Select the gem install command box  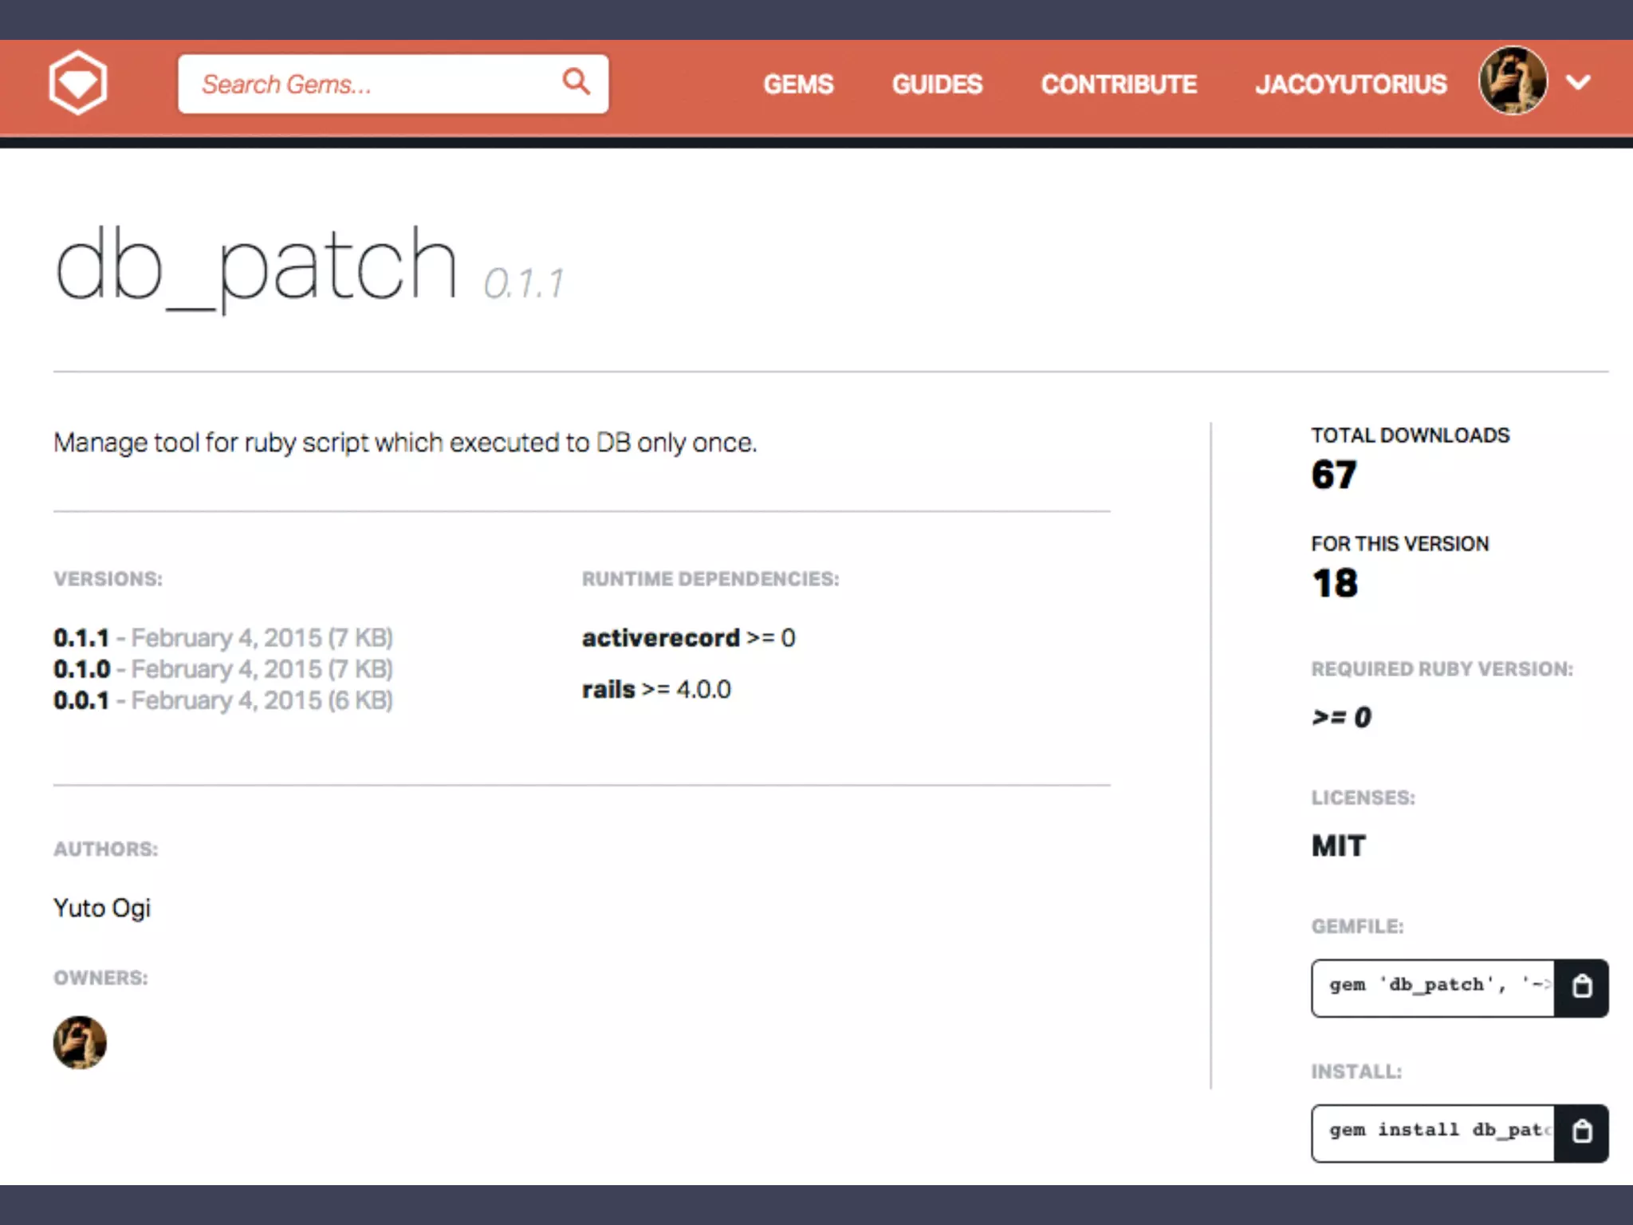pyautogui.click(x=1433, y=1132)
